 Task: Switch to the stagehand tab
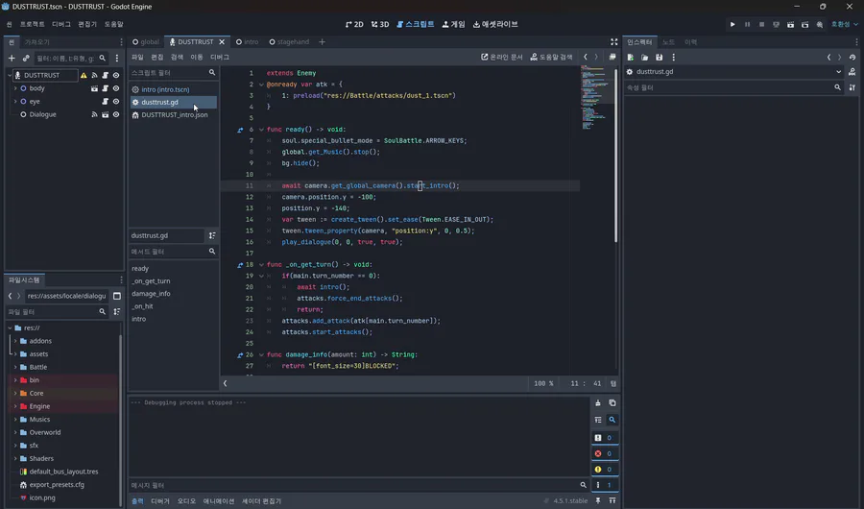tap(289, 42)
